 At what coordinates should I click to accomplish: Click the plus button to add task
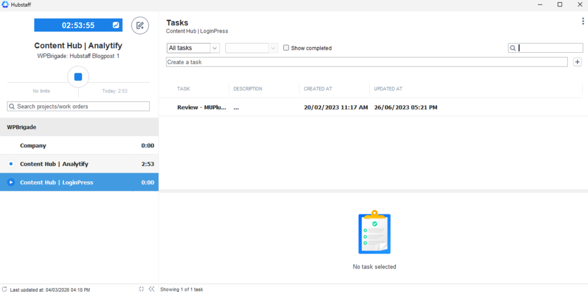click(578, 62)
